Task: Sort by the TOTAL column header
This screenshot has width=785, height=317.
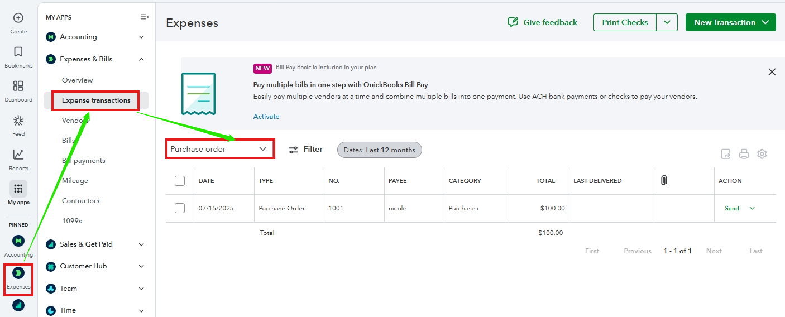Action: [545, 181]
